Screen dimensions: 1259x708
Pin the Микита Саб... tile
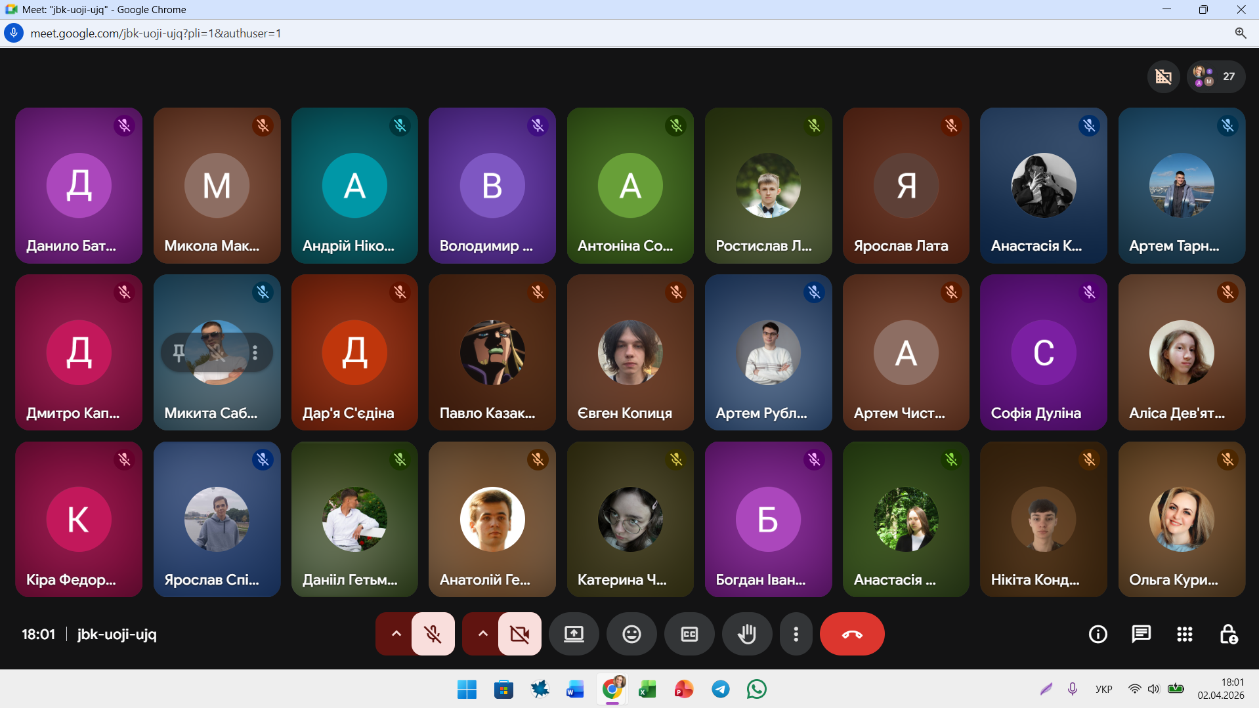point(179,353)
